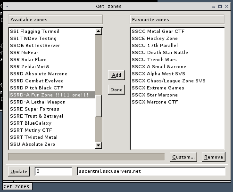The height and width of the screenshot is (192, 233).
Task: Click the Available zones header label
Action: [56, 20]
